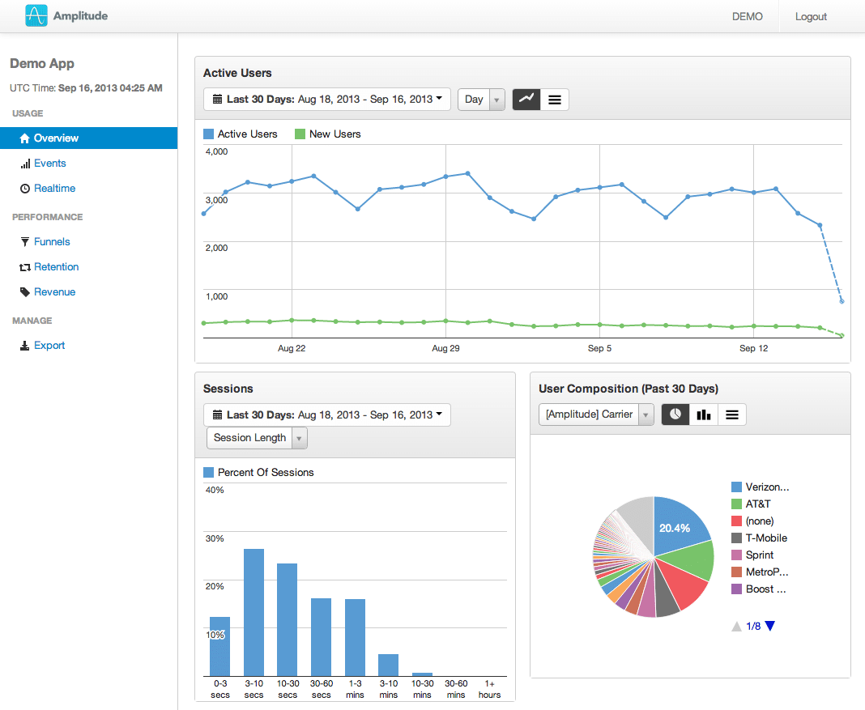865x710 pixels.
Task: Select pie chart view for User Composition
Action: coord(675,415)
